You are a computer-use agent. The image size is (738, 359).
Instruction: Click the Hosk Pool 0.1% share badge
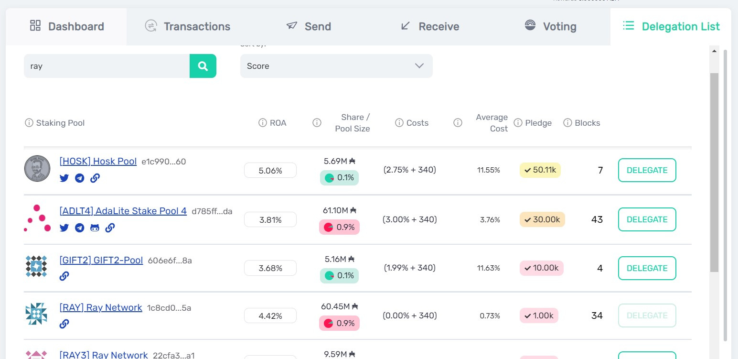(x=339, y=178)
